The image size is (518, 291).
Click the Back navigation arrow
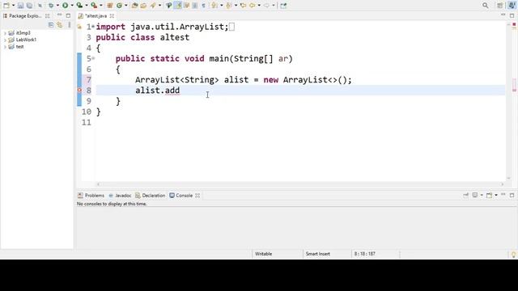click(253, 6)
